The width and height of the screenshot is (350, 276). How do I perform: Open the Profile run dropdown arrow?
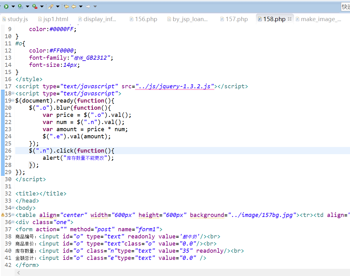(27, 7)
